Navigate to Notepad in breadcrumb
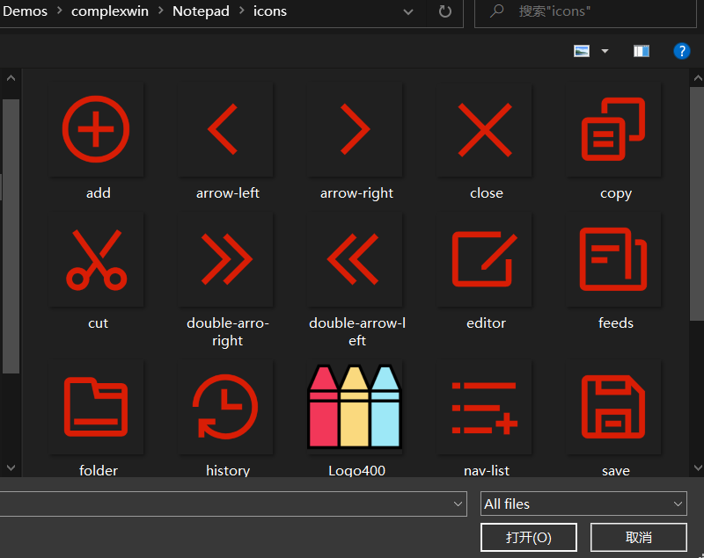The width and height of the screenshot is (704, 558). [x=201, y=11]
